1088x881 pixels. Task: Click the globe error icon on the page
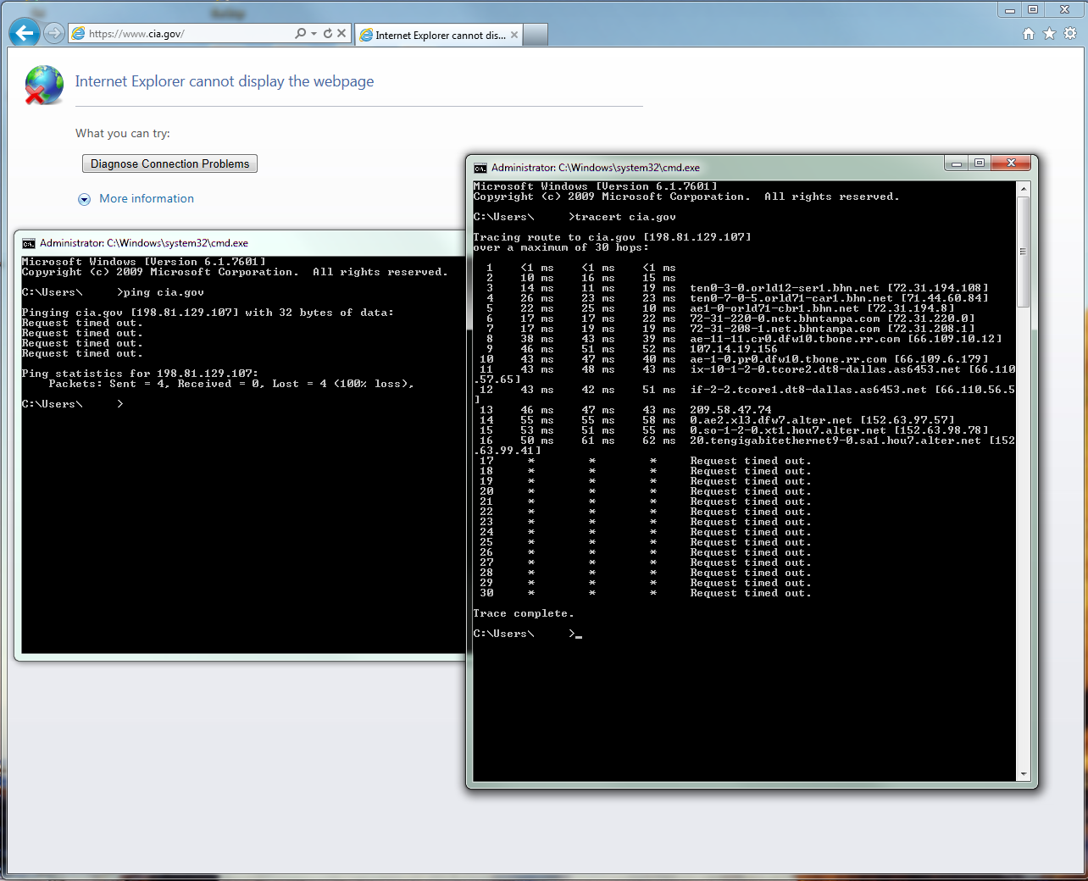44,85
